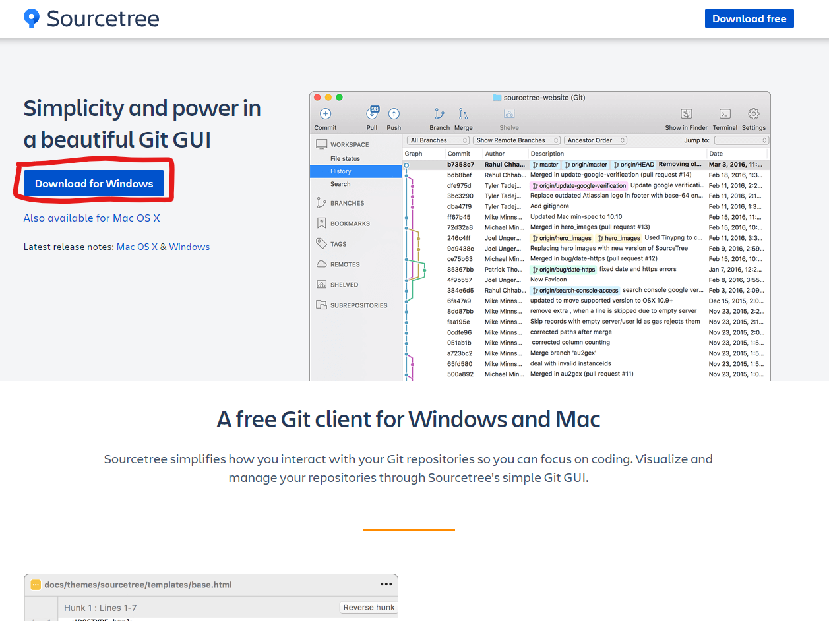
Task: Select commit row b7358c7
Action: 586,165
